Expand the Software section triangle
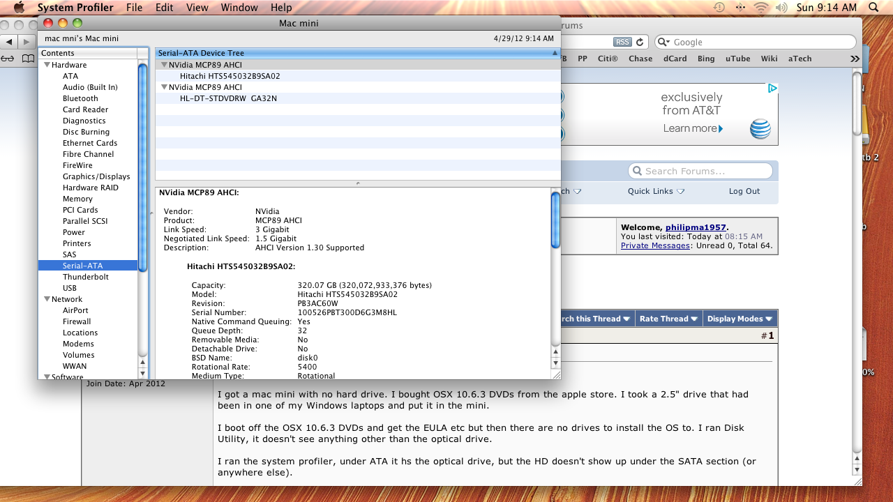Viewport: 893px width, 502px height. tap(47, 377)
